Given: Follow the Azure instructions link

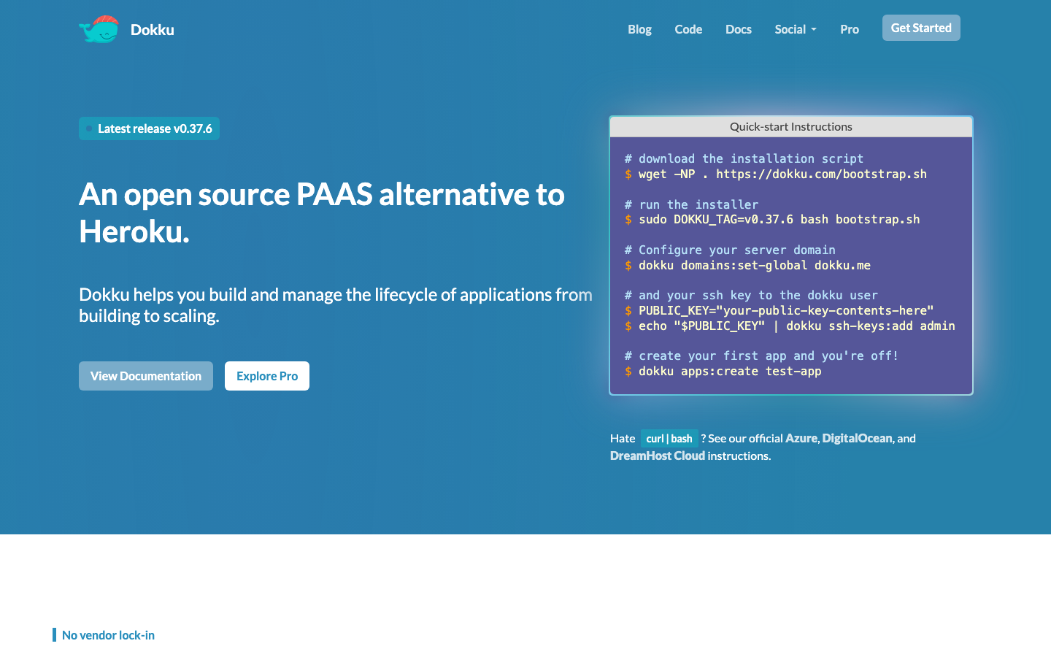Looking at the screenshot, I should (x=801, y=438).
